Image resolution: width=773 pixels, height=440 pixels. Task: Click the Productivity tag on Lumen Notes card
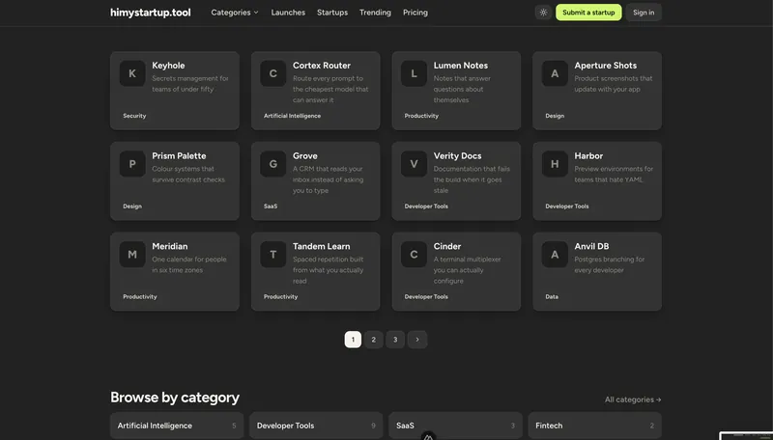click(x=421, y=116)
